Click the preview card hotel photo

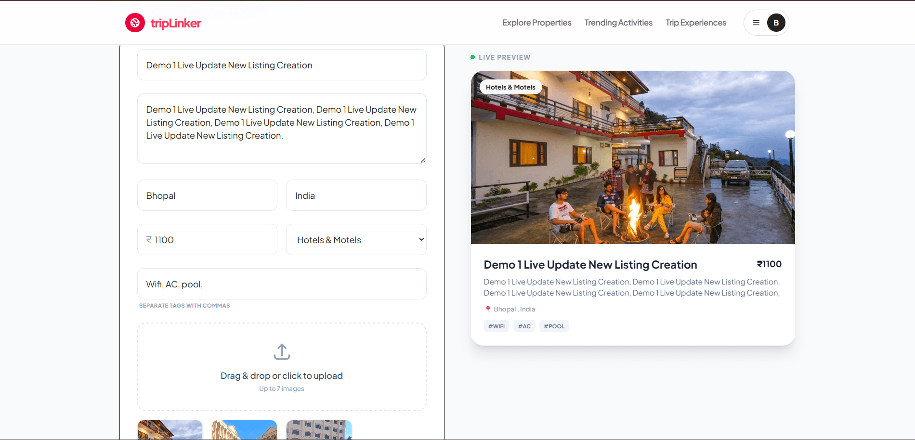click(x=633, y=157)
